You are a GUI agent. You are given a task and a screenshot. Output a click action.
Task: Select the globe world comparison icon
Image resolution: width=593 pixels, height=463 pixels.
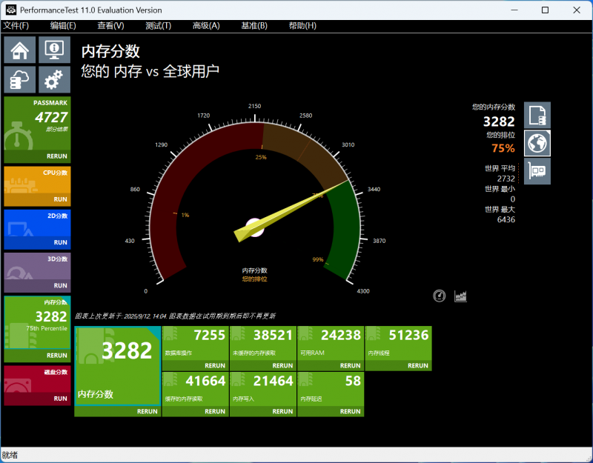(537, 143)
